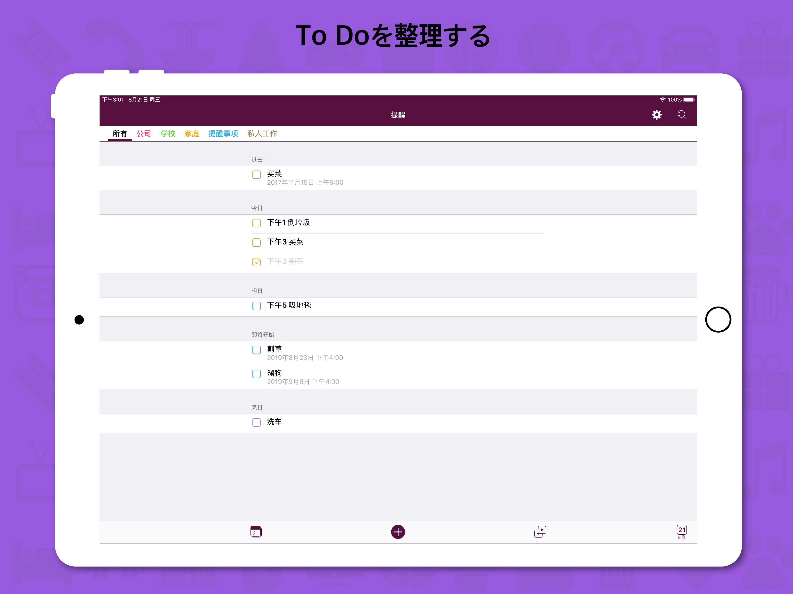
Task: Mark the 倒垃圾 reminder as complete
Action: [256, 223]
